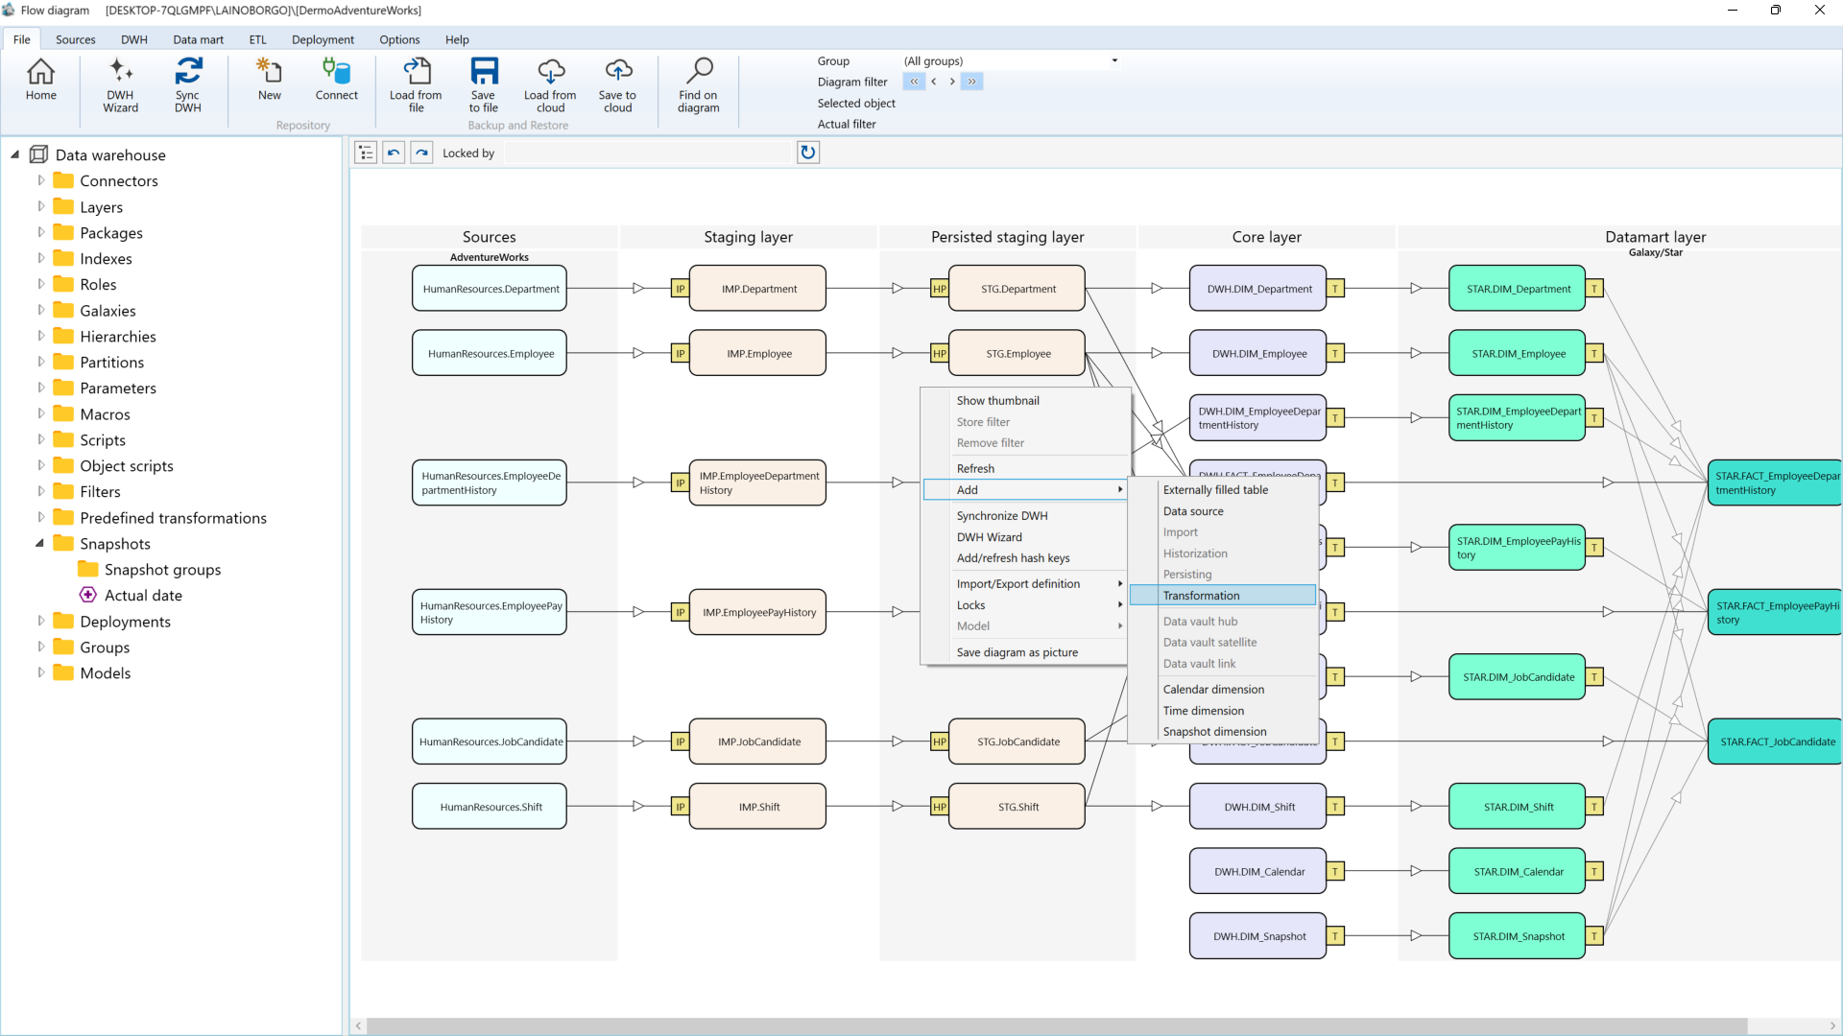Click the HP marker of STG.Shift

[939, 807]
